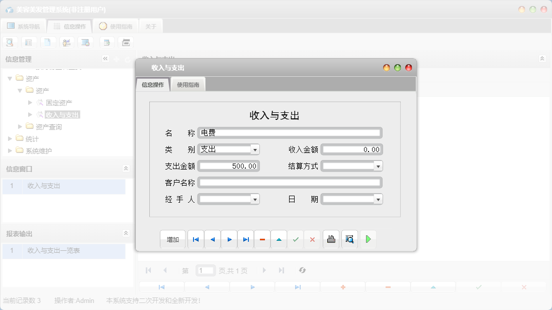Viewport: 552px width, 310px height.
Task: Click the report view toolbar icon
Action: [x=29, y=42]
